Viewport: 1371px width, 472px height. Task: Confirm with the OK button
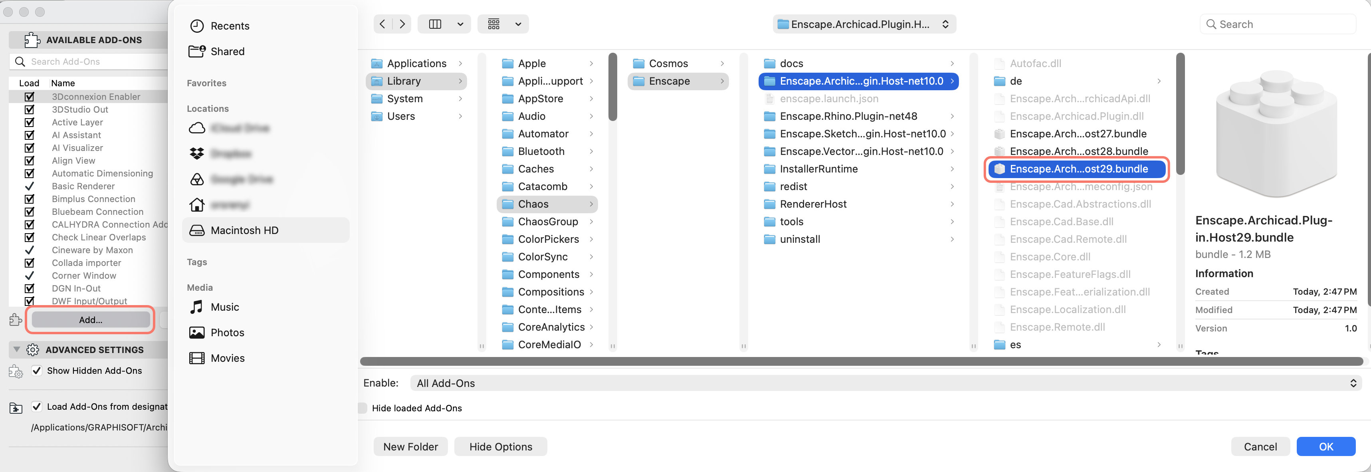(x=1326, y=446)
